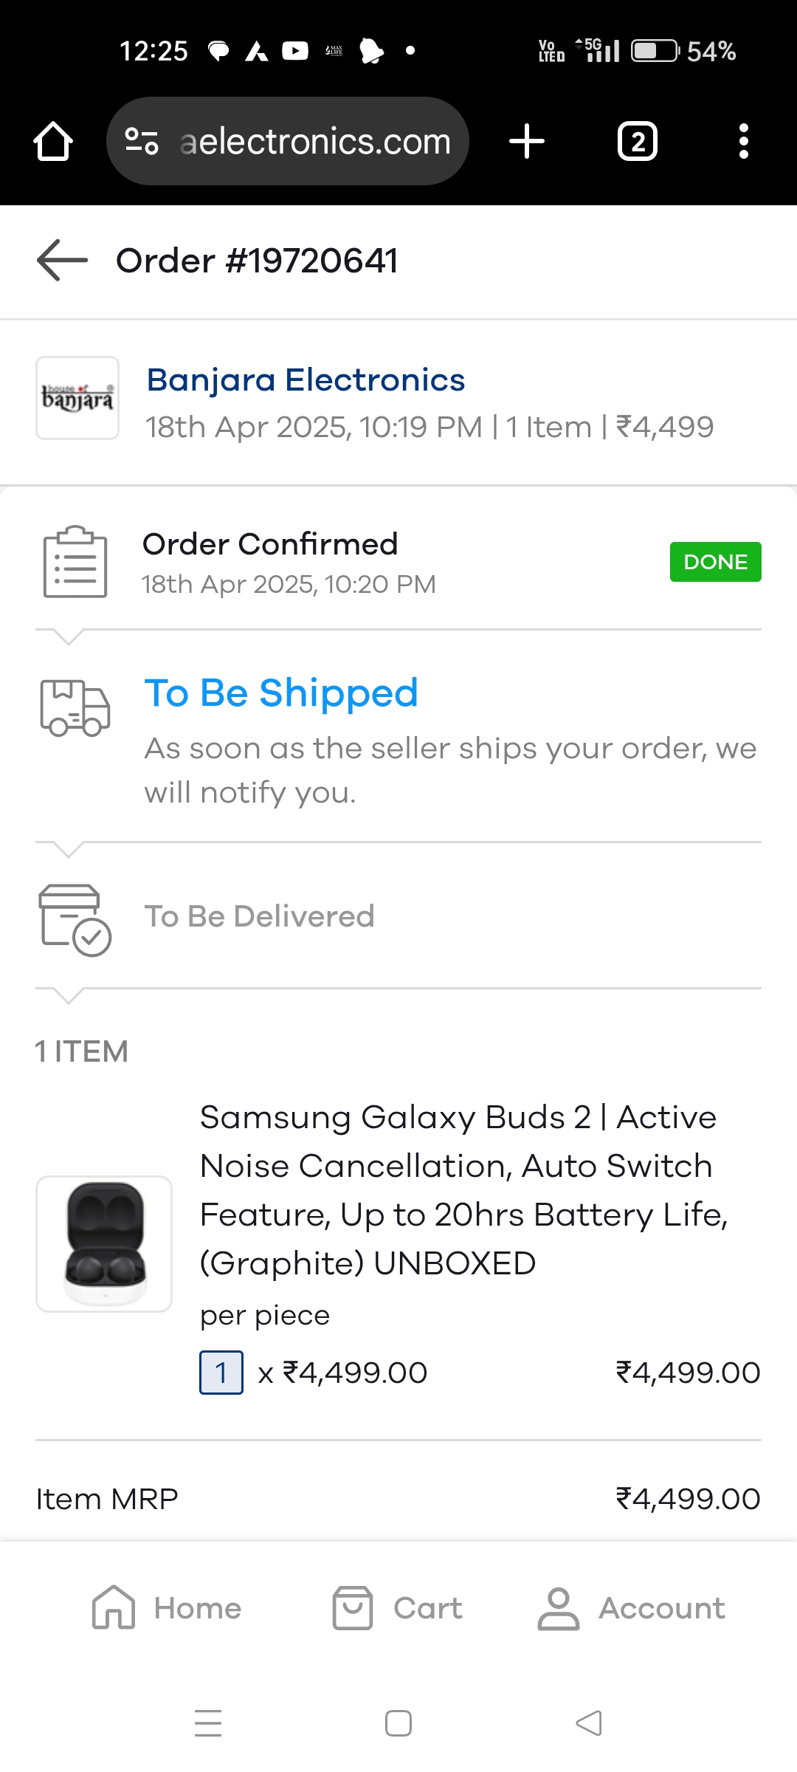The image size is (797, 1772).
Task: Open site settings icon in address bar
Action: click(142, 141)
